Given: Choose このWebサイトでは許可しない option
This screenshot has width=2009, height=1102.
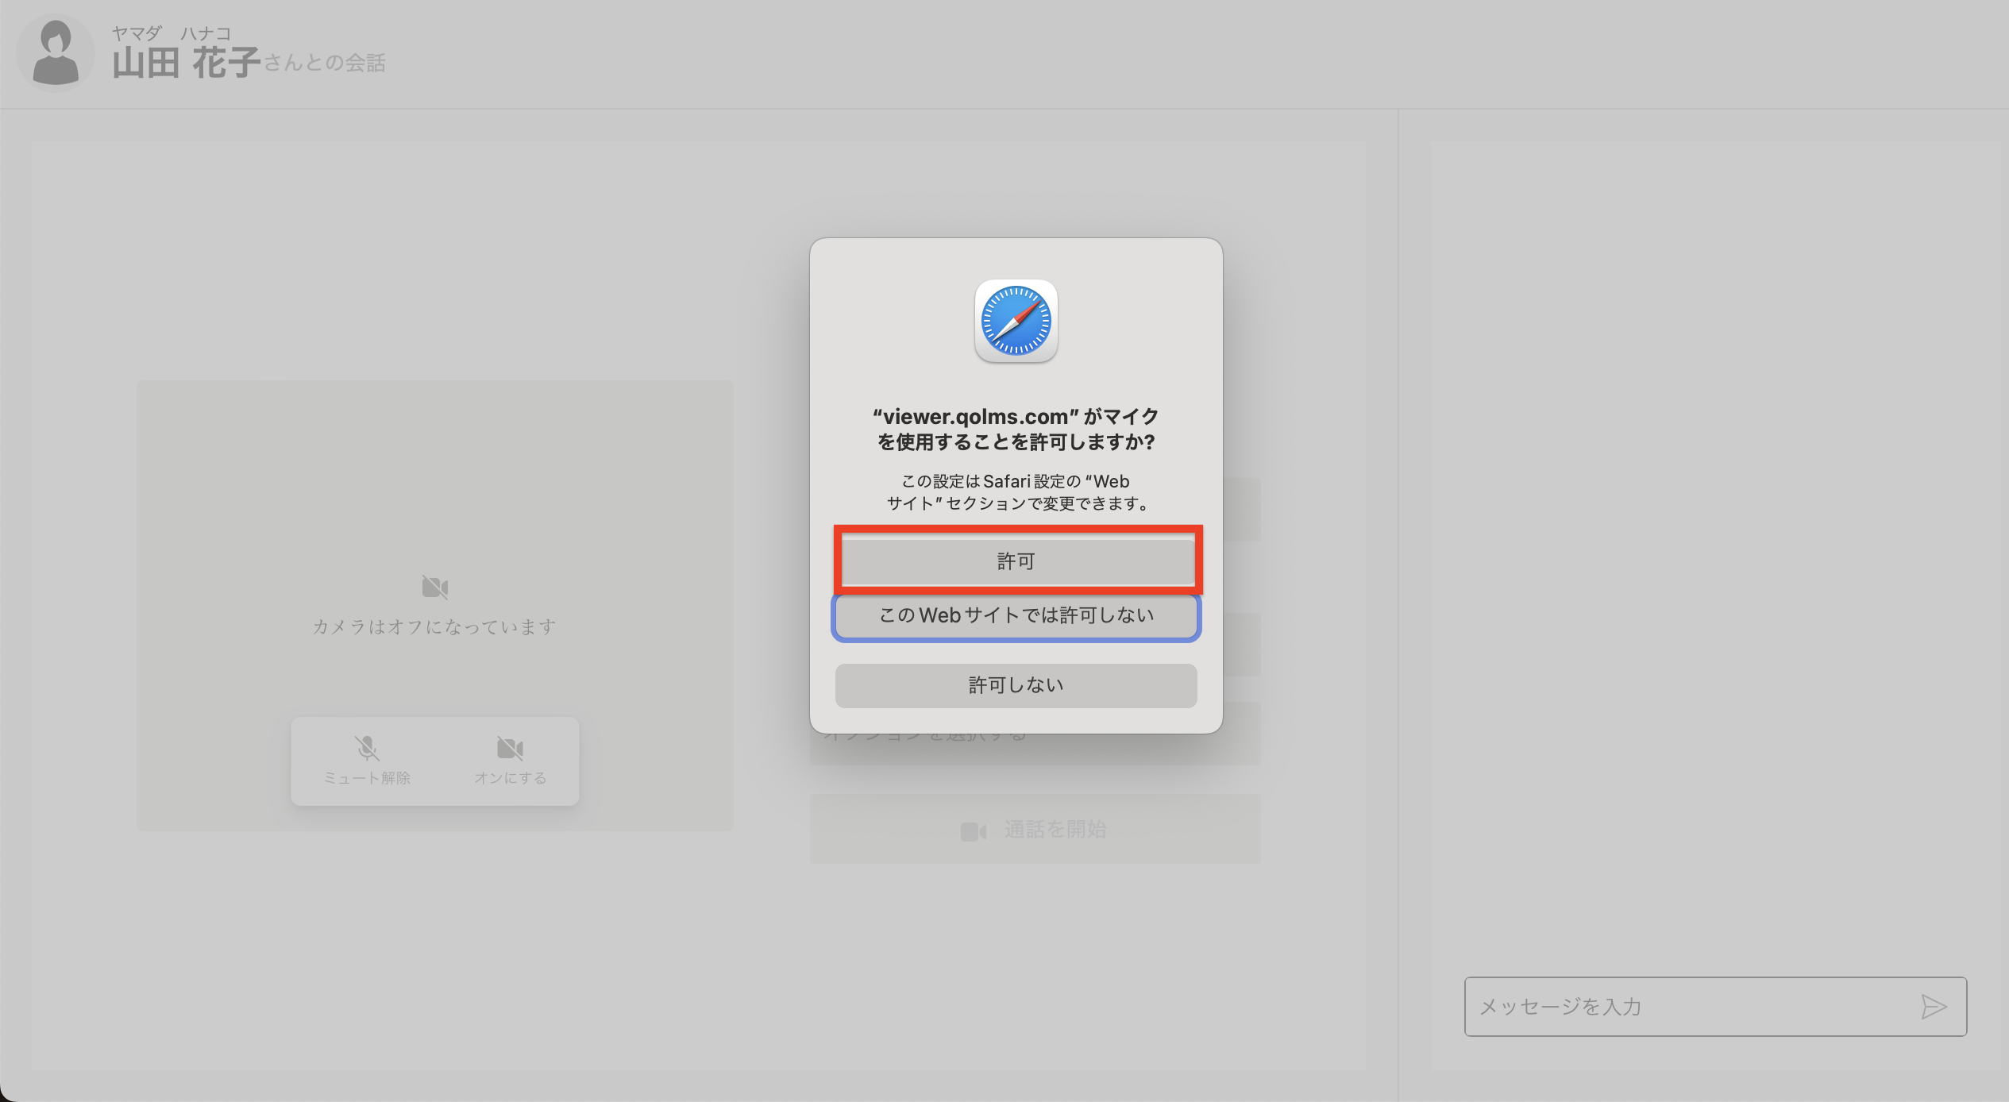Looking at the screenshot, I should pyautogui.click(x=1016, y=616).
